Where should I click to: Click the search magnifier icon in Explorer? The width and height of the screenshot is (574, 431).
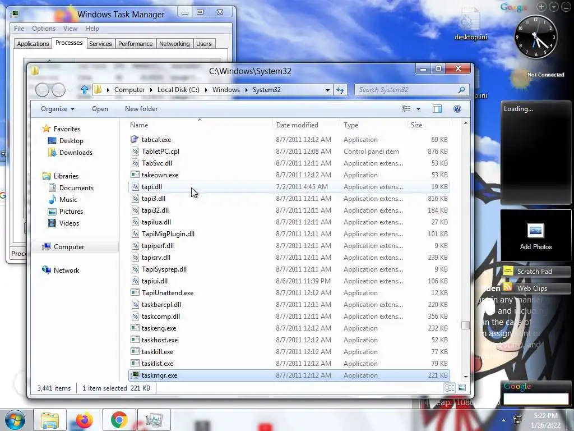click(461, 90)
